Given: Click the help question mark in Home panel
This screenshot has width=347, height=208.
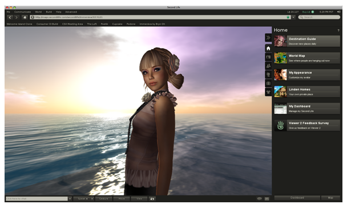Looking at the screenshot, I should coord(338,30).
